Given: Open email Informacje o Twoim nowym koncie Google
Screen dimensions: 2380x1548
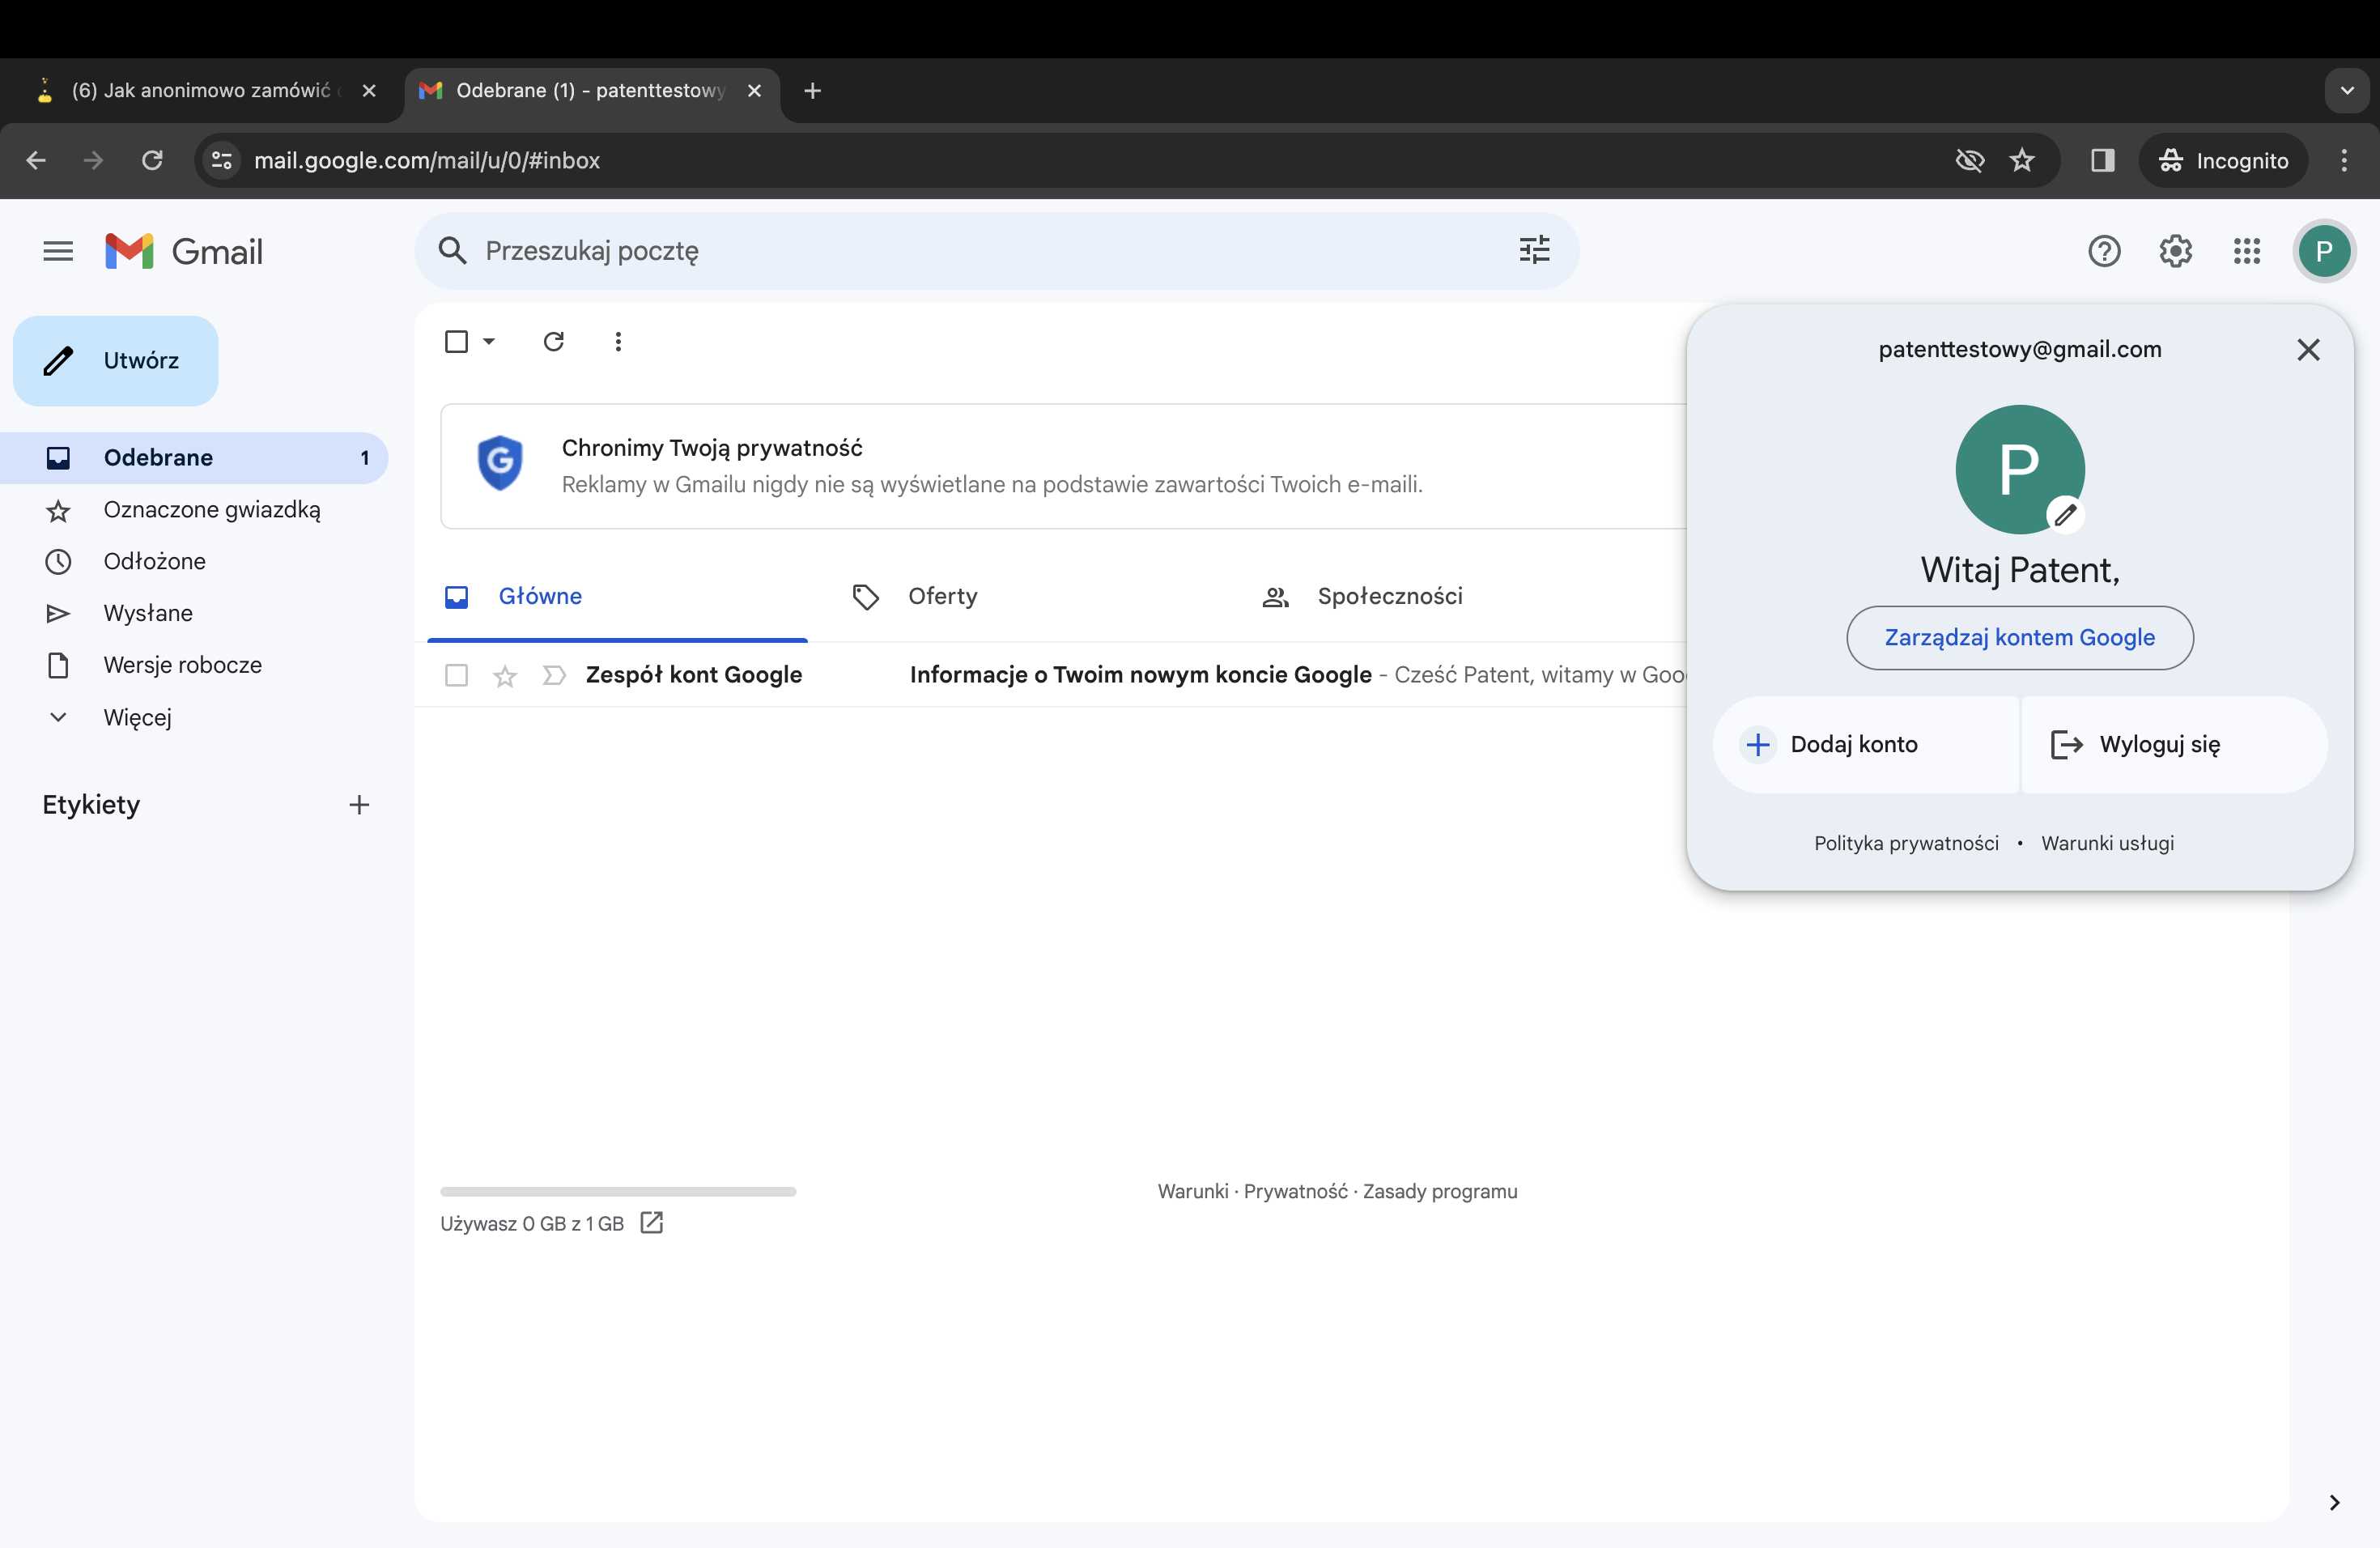Looking at the screenshot, I should coord(1140,675).
